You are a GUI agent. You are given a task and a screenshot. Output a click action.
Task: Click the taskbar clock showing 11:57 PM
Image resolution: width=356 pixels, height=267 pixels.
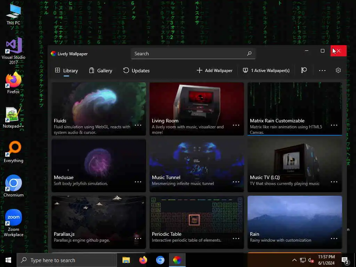point(326,260)
